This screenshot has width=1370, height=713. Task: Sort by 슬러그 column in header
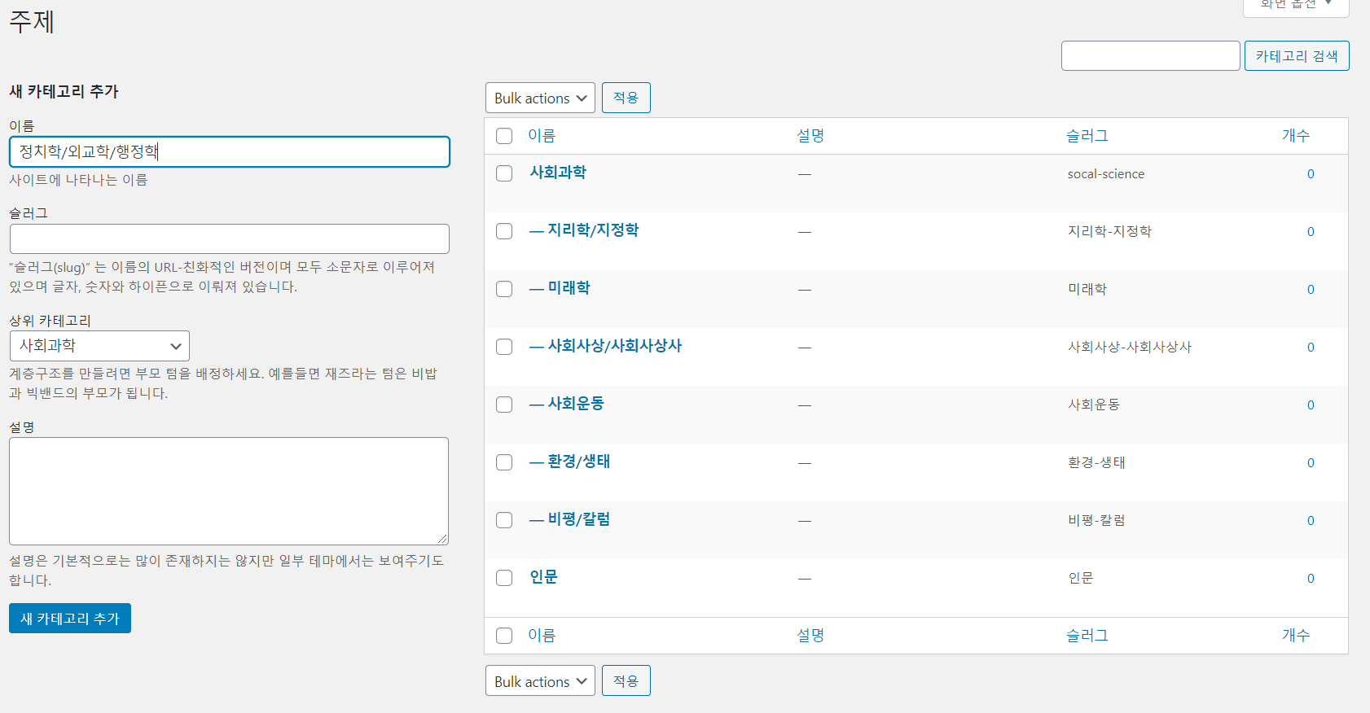click(x=1087, y=136)
